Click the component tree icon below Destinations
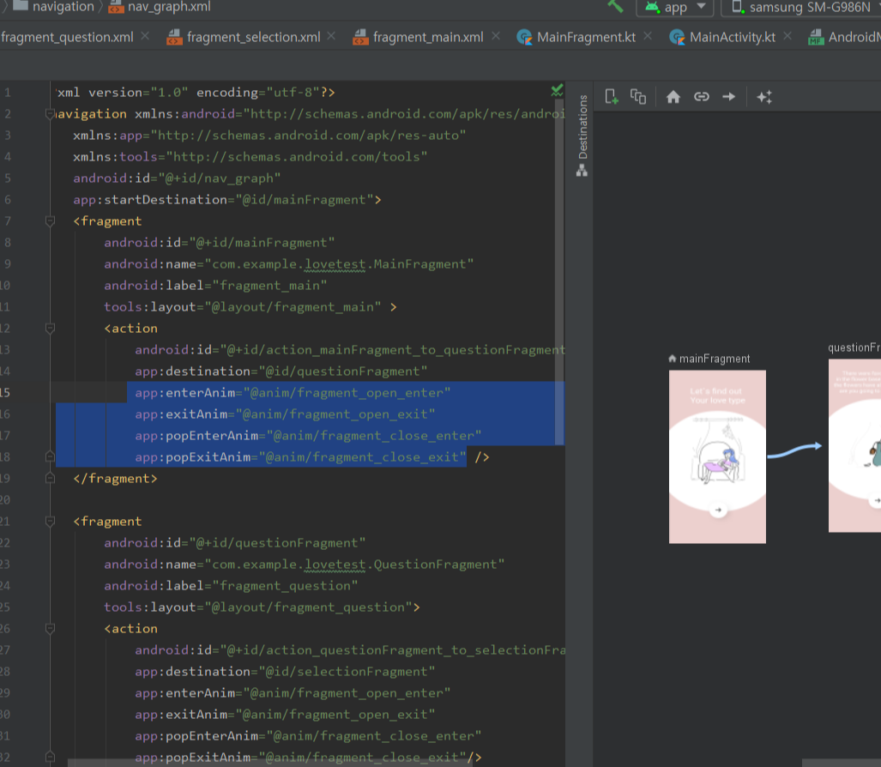The image size is (881, 767). click(582, 170)
